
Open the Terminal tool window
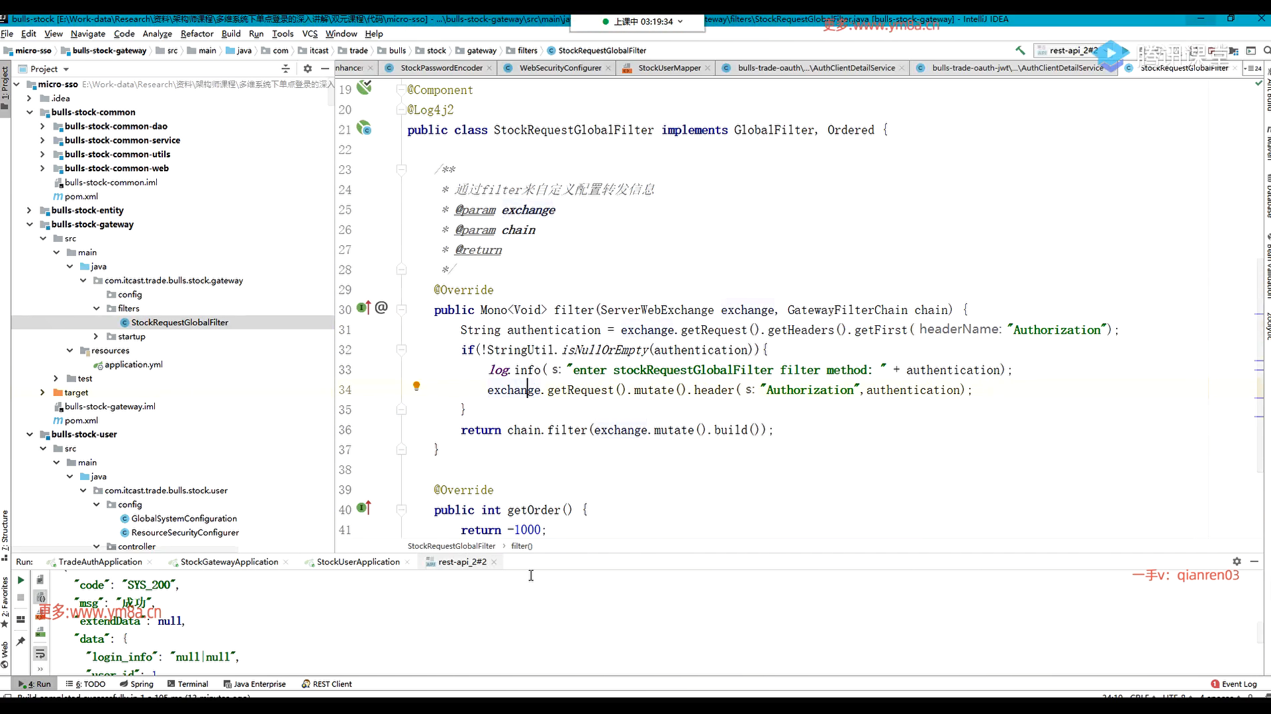(188, 684)
